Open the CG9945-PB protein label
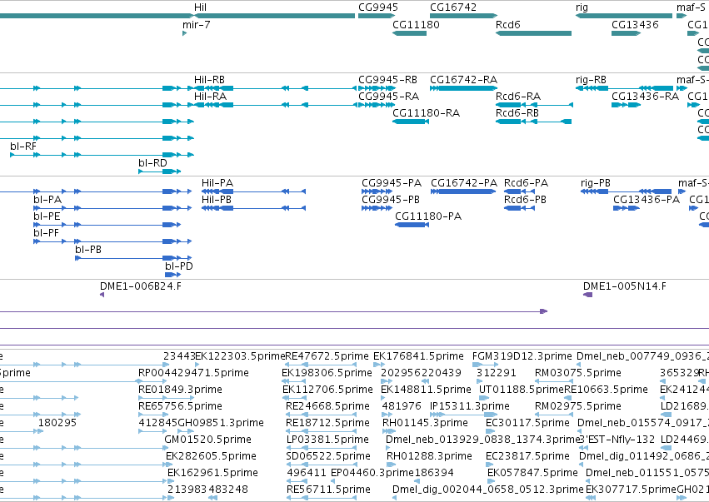The height and width of the screenshot is (502, 709). coord(391,200)
